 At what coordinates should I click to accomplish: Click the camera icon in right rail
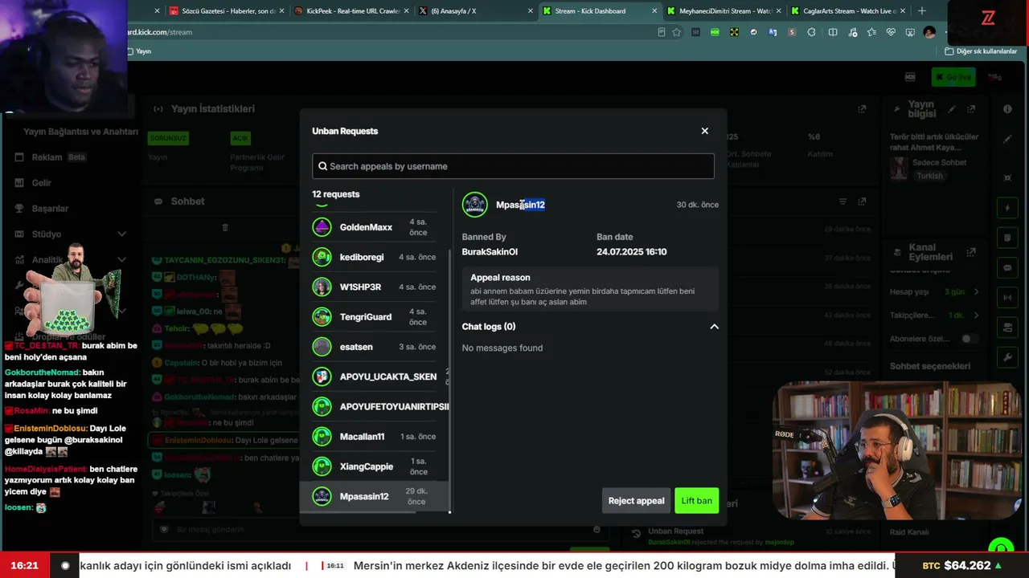1007,328
